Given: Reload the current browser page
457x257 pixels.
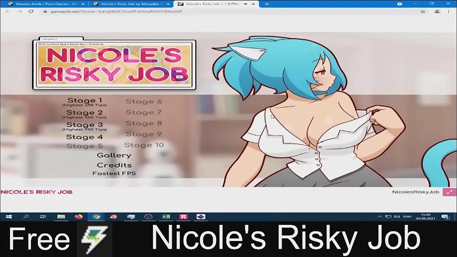Looking at the screenshot, I should (31, 11).
